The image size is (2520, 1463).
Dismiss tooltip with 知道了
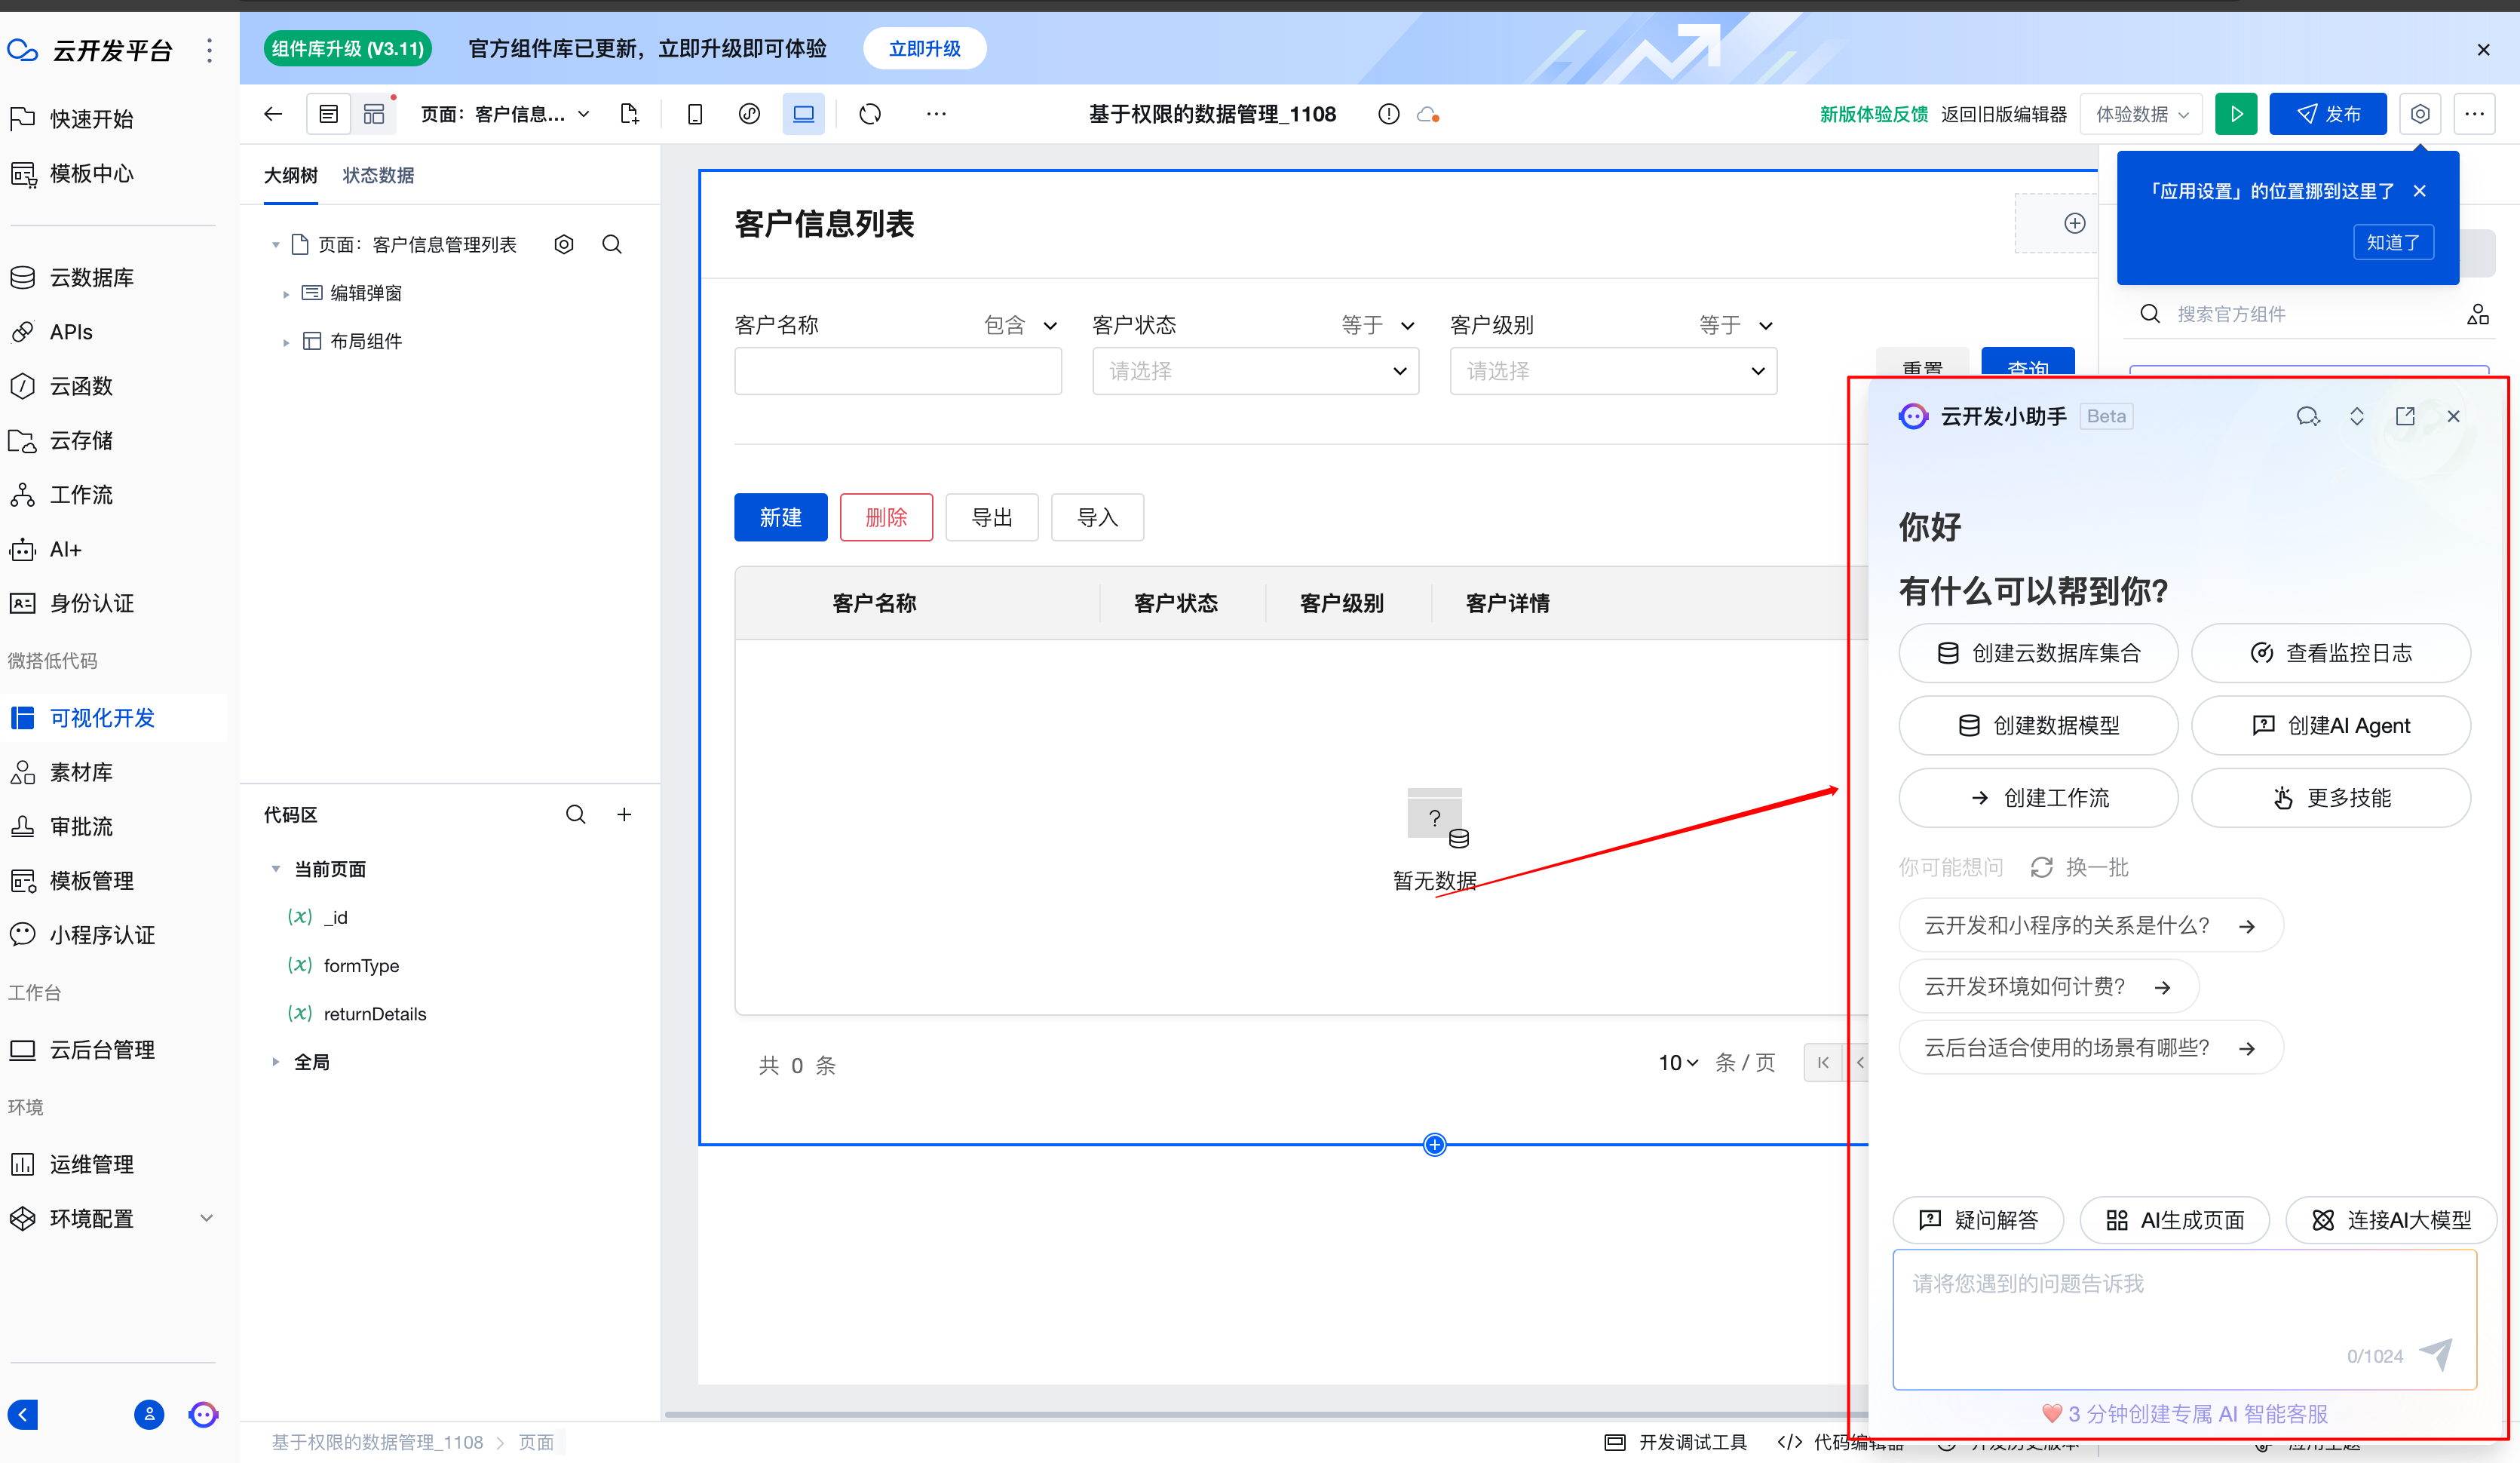2393,242
